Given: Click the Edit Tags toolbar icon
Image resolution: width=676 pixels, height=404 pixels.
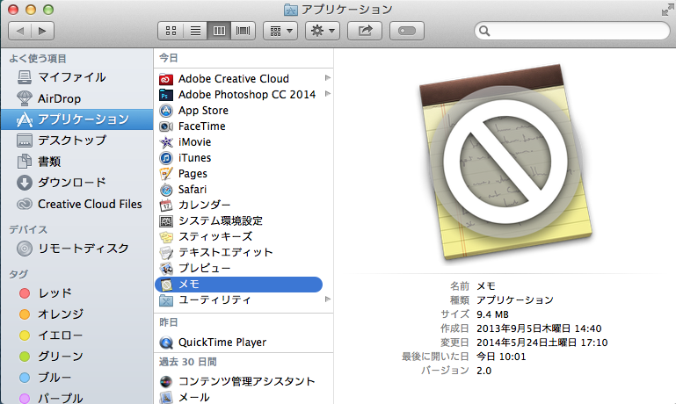Looking at the screenshot, I should [x=405, y=31].
